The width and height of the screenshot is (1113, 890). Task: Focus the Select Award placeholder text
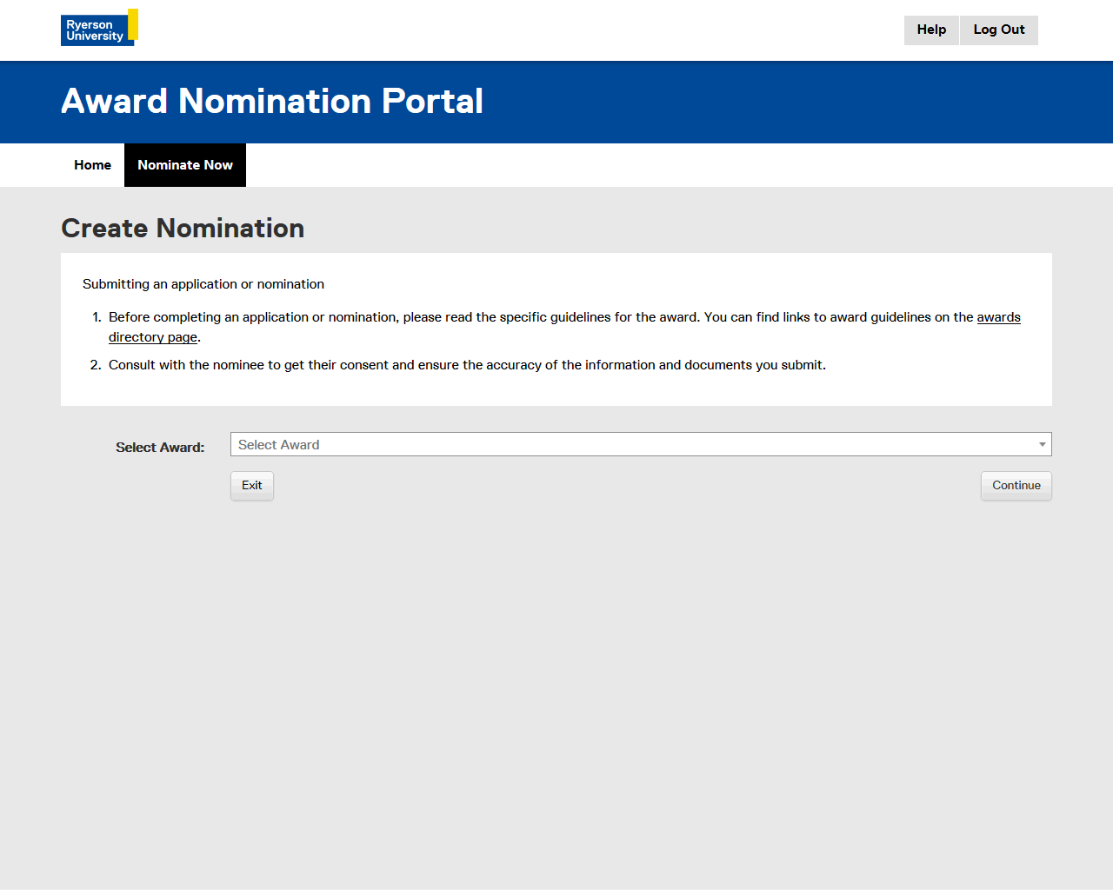279,444
